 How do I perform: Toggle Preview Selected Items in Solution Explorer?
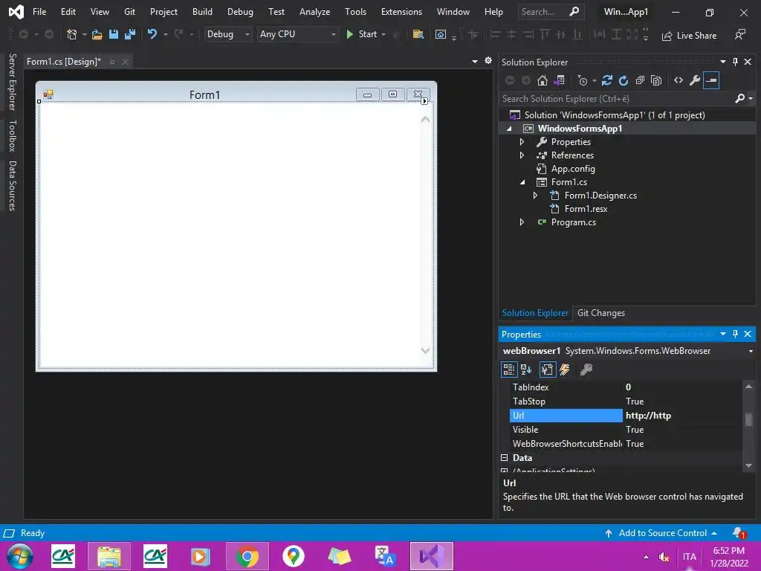pyautogui.click(x=711, y=80)
